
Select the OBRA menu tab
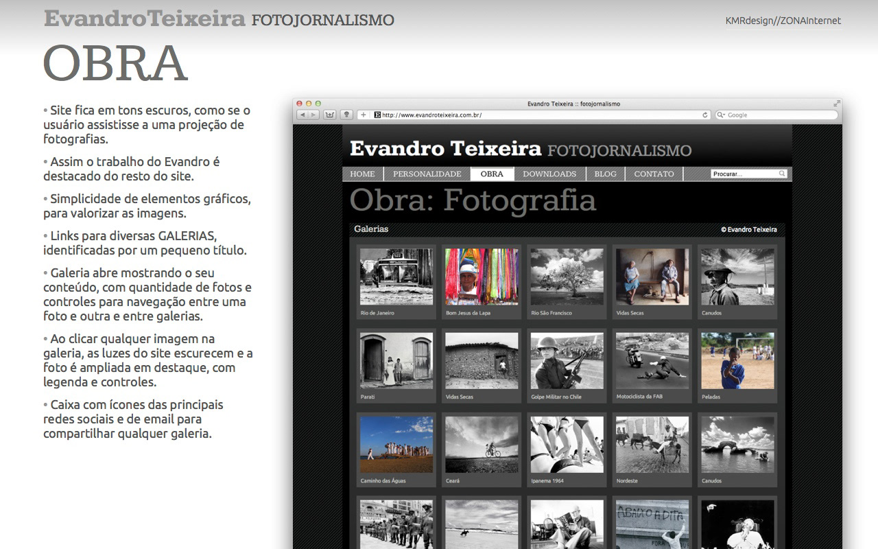492,174
